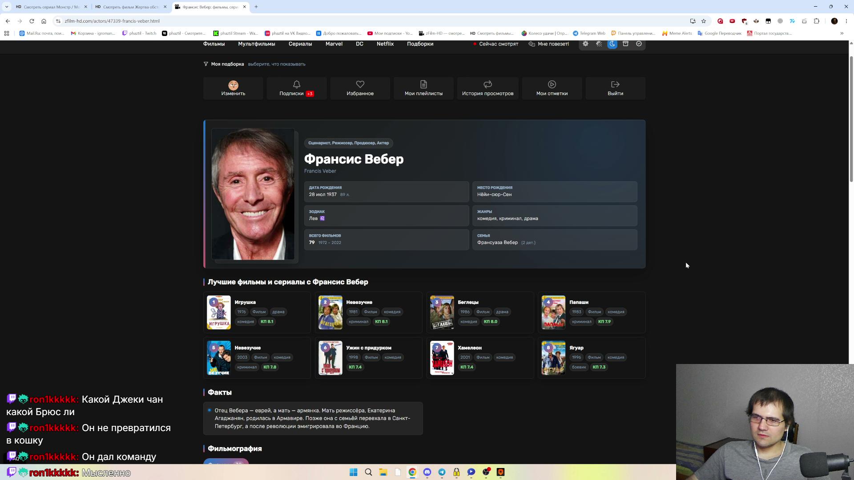The image size is (854, 480).
Task: Expand Chrome tab search dropdown arrow
Action: coord(7,7)
